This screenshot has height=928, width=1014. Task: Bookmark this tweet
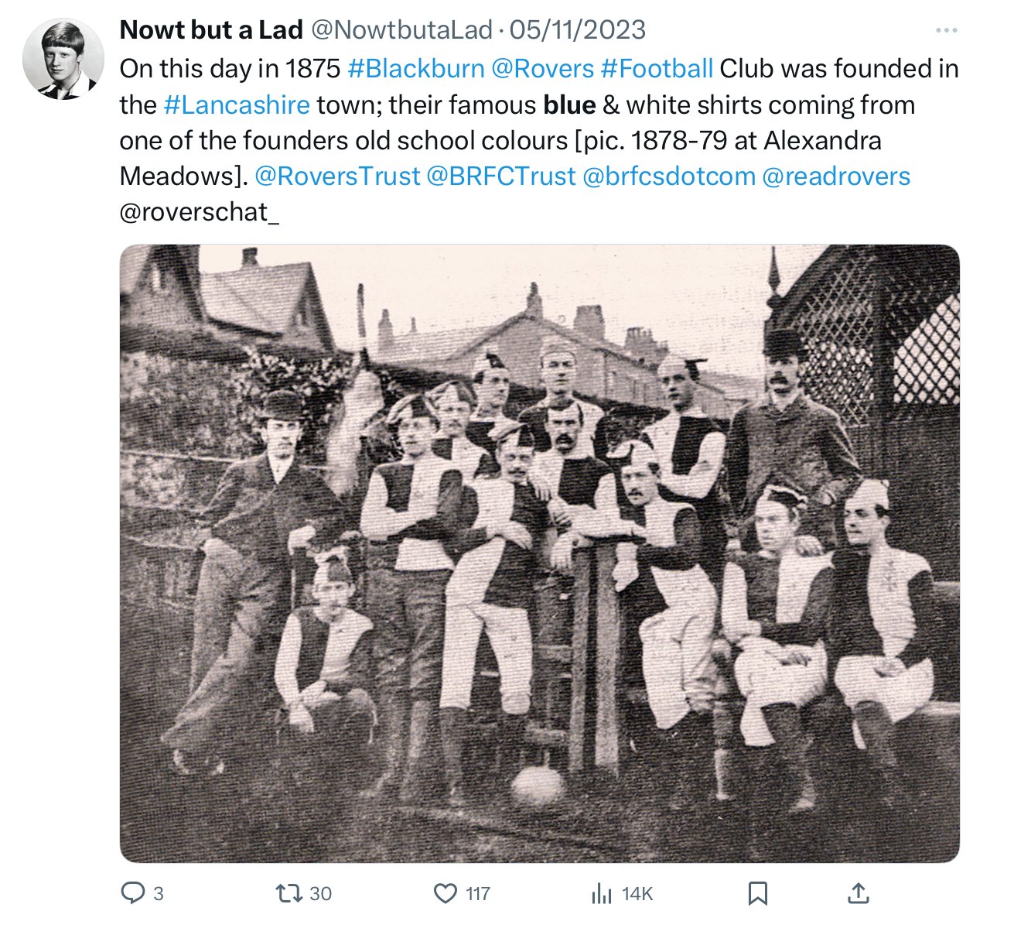758,893
